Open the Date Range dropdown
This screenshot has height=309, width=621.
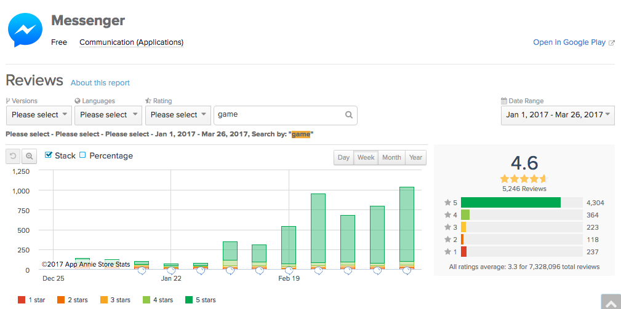point(558,115)
